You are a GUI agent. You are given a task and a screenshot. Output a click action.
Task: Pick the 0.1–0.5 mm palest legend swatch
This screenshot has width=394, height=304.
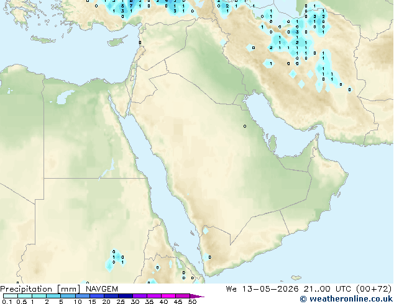[11, 296]
